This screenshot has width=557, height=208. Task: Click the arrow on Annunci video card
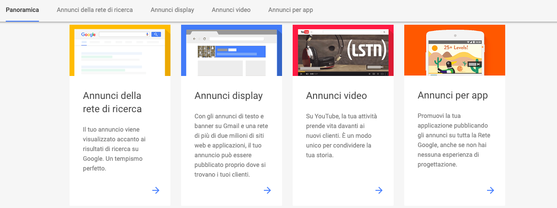click(379, 190)
